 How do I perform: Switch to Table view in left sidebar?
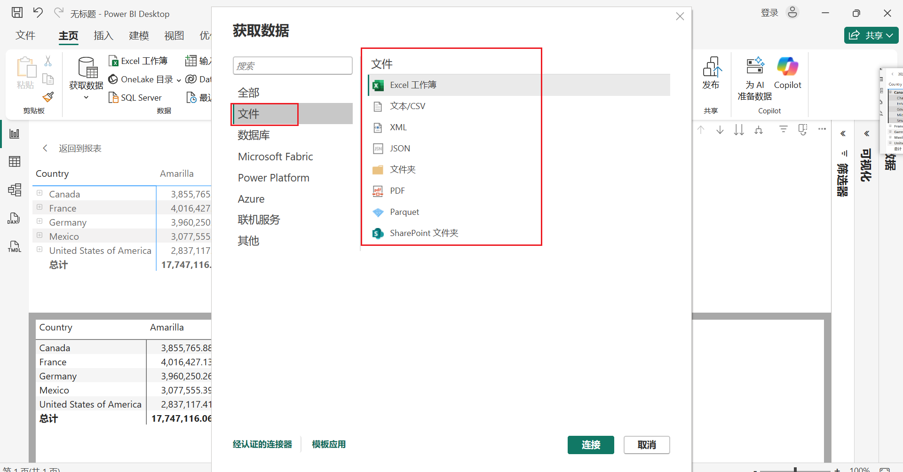(15, 162)
